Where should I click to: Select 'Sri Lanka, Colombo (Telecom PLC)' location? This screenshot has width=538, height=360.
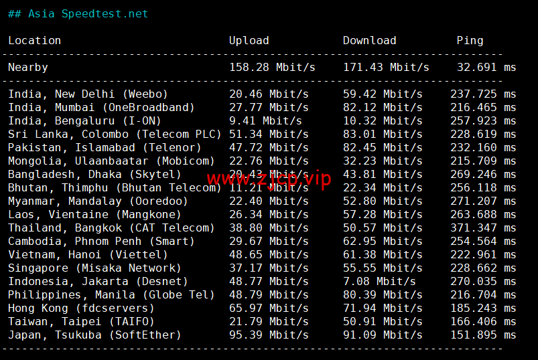point(115,134)
